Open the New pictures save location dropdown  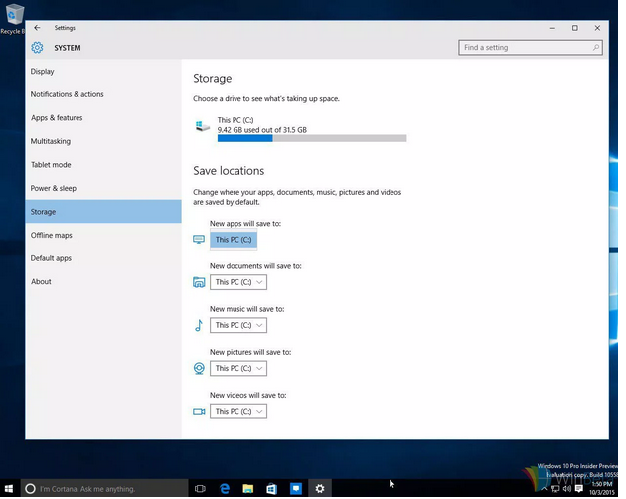pyautogui.click(x=237, y=368)
